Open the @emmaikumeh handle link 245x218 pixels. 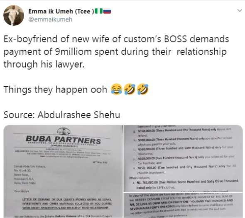pos(50,20)
